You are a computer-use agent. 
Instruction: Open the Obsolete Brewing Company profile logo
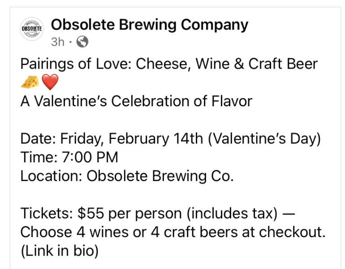[x=32, y=29]
